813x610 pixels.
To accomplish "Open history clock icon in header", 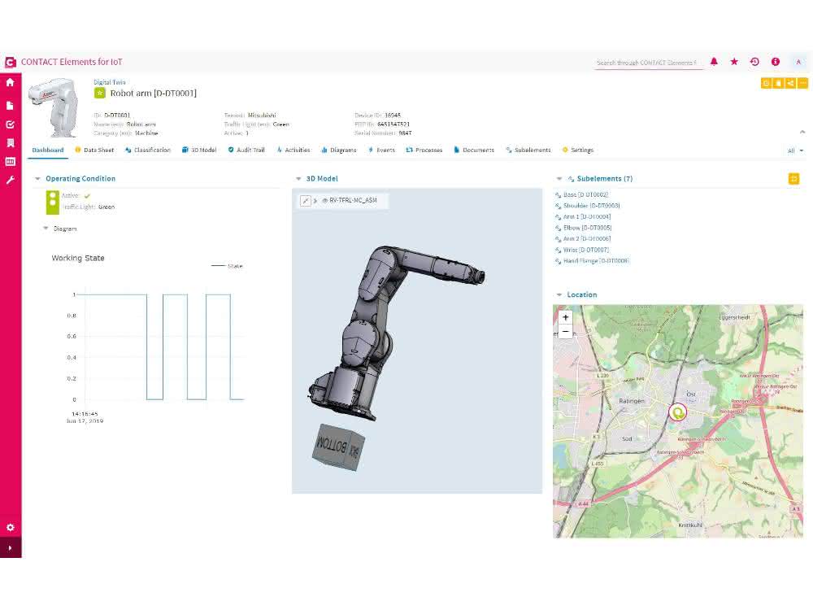I will [755, 62].
